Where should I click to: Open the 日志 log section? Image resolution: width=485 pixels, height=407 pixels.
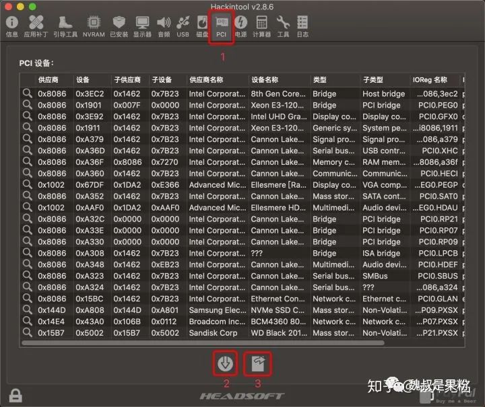(302, 26)
